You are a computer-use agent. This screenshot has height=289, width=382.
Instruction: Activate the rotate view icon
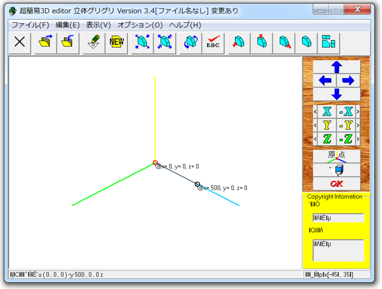coord(190,43)
